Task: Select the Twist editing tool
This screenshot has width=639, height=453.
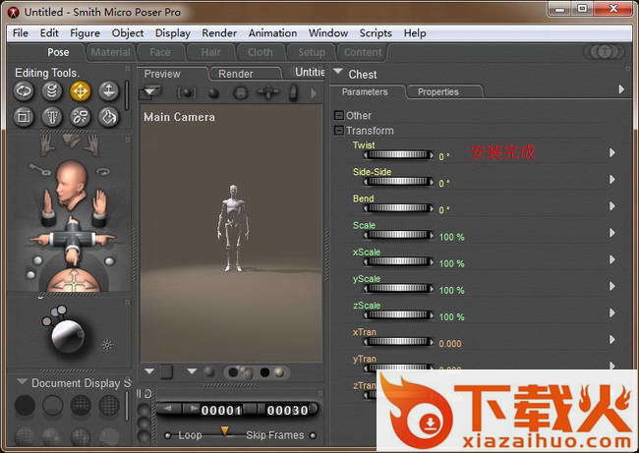Action: [52, 90]
